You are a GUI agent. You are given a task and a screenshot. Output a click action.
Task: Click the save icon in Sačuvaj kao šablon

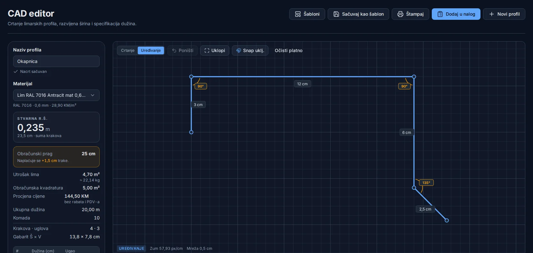pyautogui.click(x=336, y=14)
